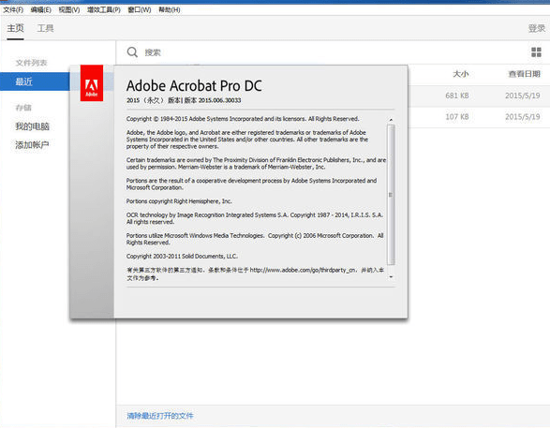Viewport: 550px width, 428px height.
Task: Click the About dialog scrollbar thumb
Action: click(x=391, y=195)
